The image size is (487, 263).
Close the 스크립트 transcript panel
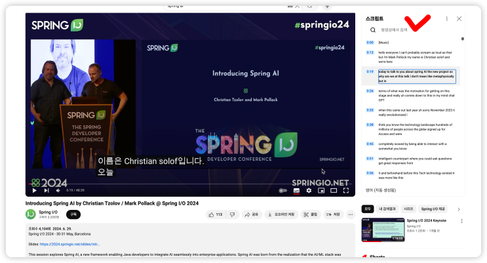[x=459, y=18]
